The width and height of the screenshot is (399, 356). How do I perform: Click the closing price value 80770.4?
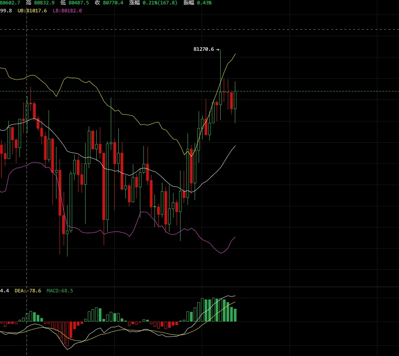click(113, 3)
